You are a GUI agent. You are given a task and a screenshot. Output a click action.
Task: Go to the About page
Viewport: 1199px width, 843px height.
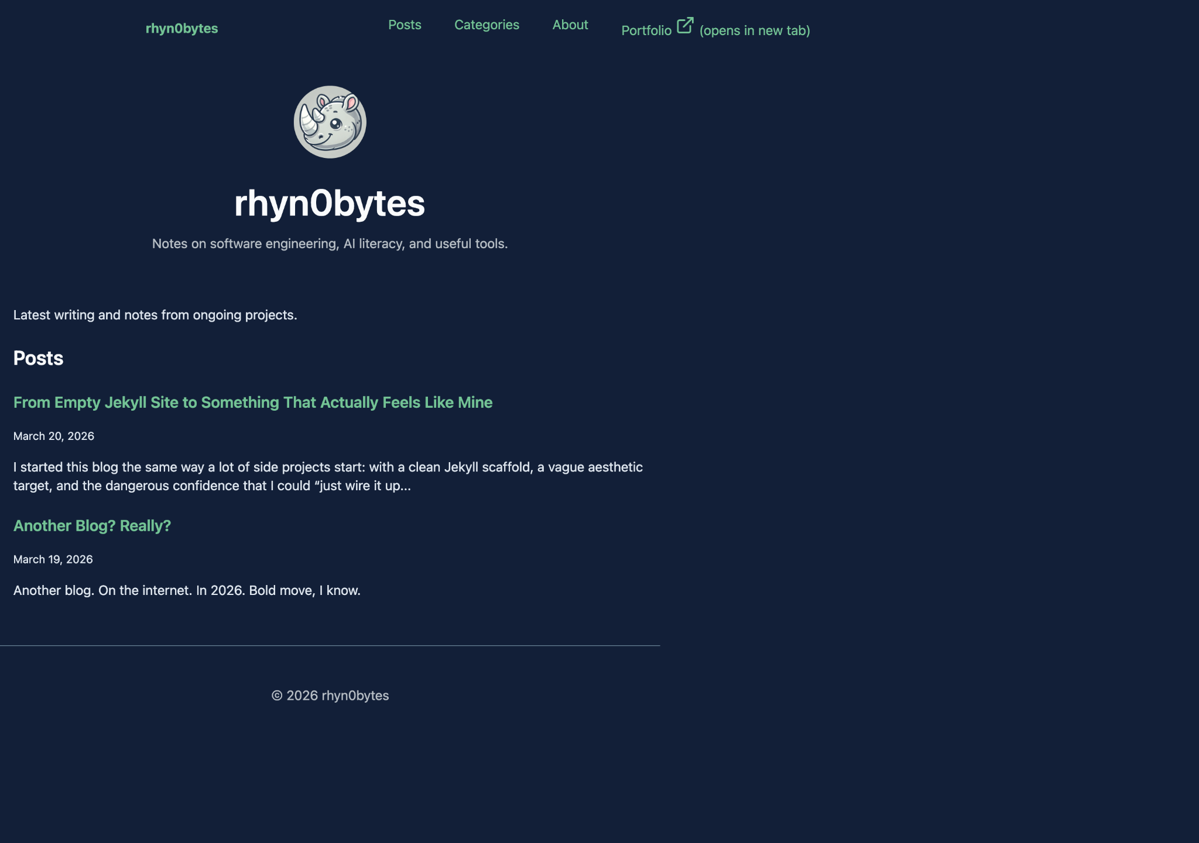pos(570,25)
